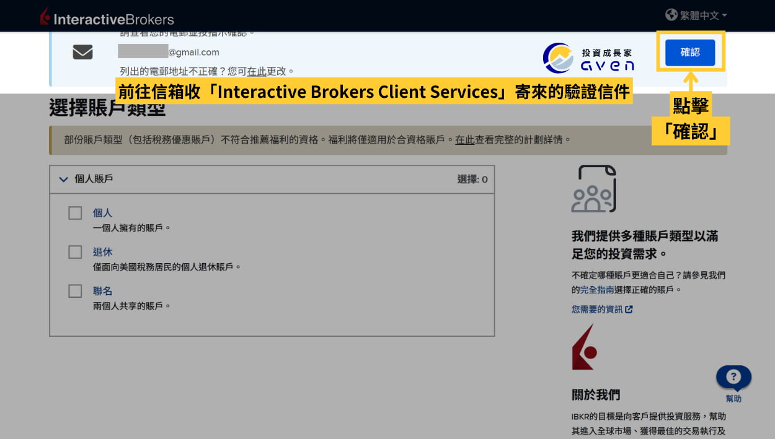
Task: Click the text 一個人擁有的賬戶。
Action: 131,228
